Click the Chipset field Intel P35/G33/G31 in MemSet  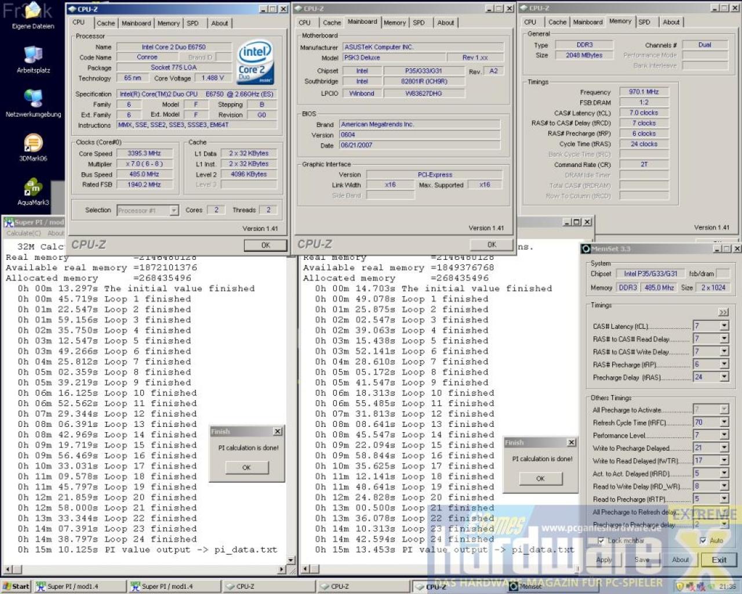[x=650, y=274]
